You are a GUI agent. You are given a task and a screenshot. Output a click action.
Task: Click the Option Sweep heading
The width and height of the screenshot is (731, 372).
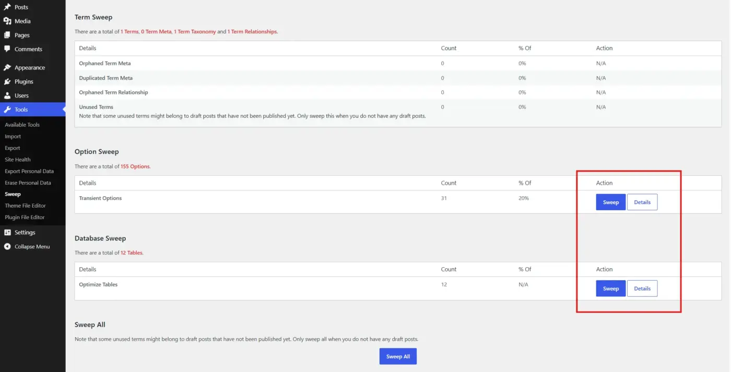tap(97, 152)
